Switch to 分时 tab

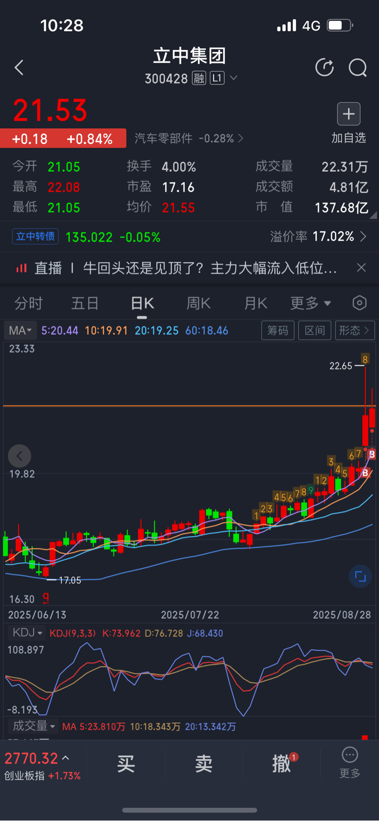coord(29,303)
